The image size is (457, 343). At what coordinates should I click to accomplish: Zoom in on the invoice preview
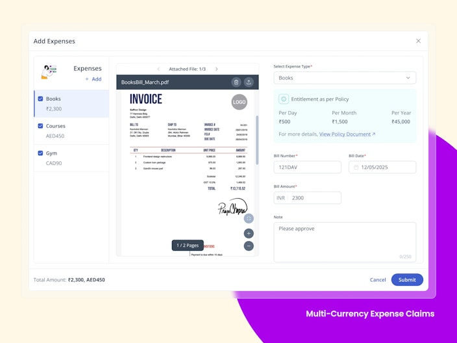coord(249,234)
